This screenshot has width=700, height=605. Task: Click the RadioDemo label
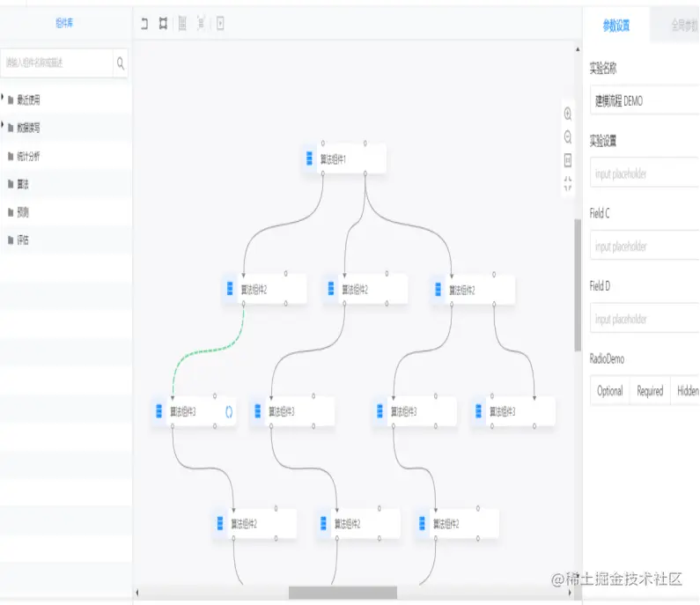(x=607, y=359)
